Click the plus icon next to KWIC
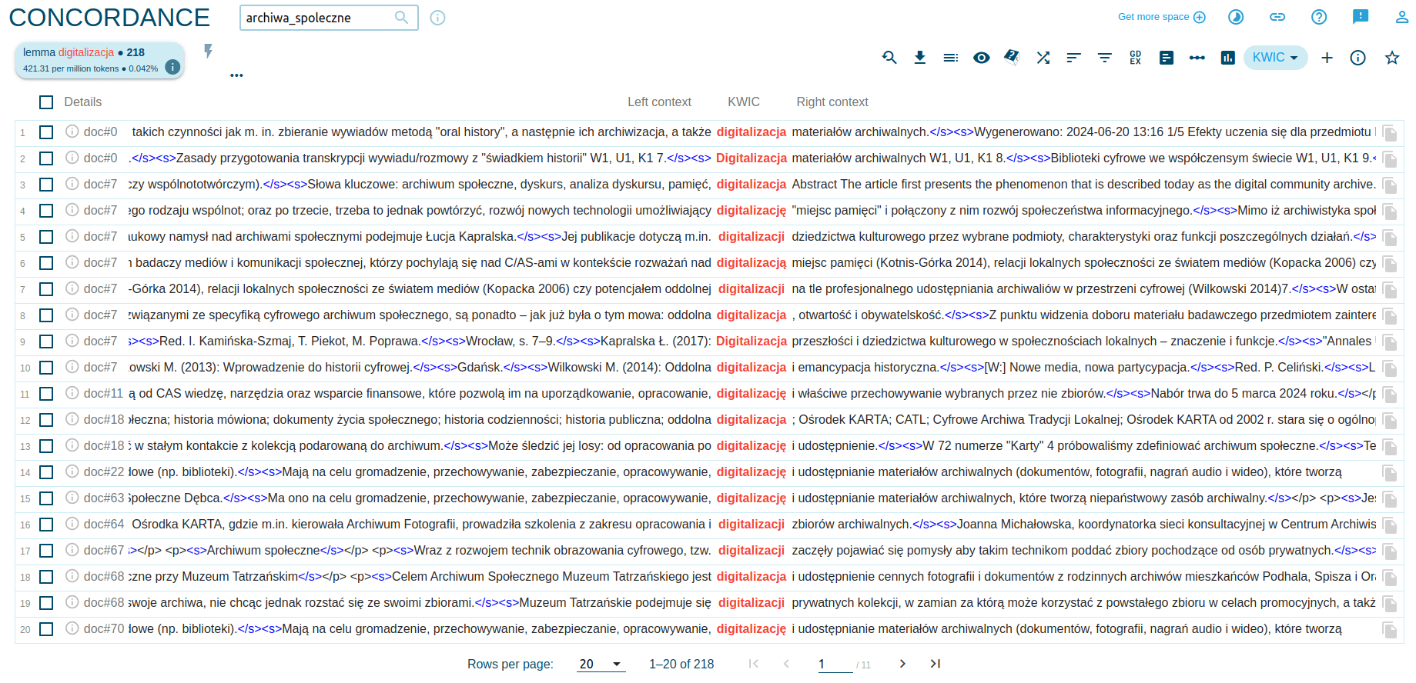Screen dimensions: 1416x683 (x=1327, y=58)
